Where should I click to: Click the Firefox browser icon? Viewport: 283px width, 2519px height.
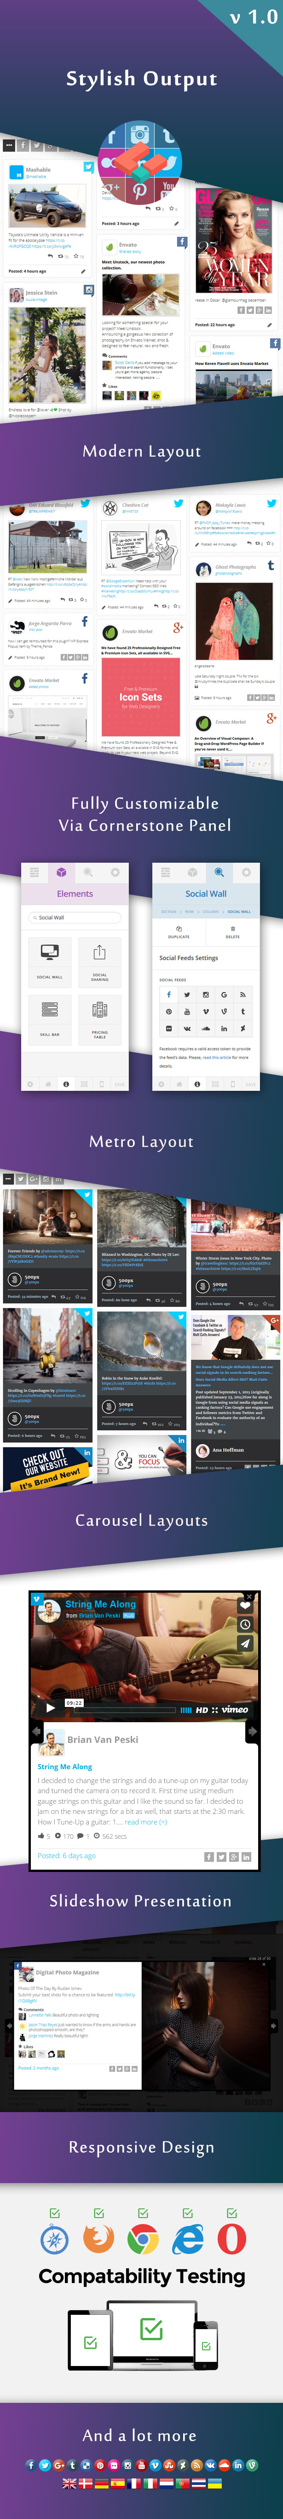pyautogui.click(x=98, y=2239)
